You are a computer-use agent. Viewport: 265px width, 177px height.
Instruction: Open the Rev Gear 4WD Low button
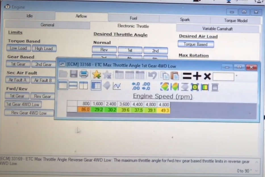29,113
